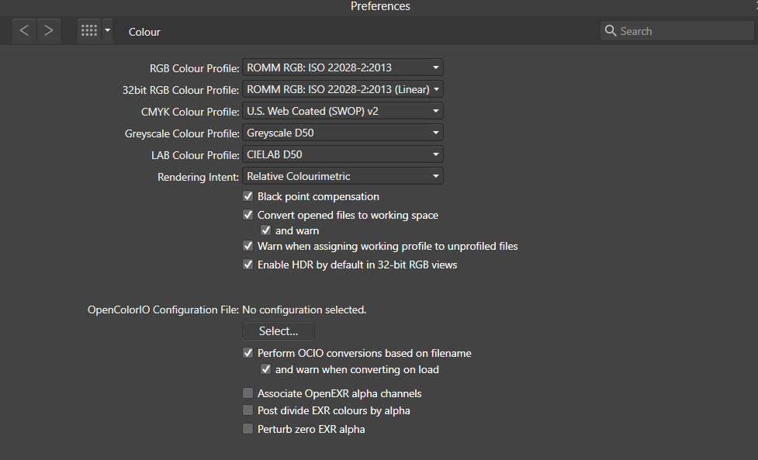
Task: Expand the 32bit RGB Colour Profile list
Action: click(x=343, y=89)
